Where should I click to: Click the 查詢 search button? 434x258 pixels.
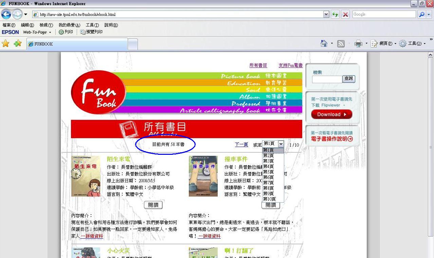[x=349, y=79]
